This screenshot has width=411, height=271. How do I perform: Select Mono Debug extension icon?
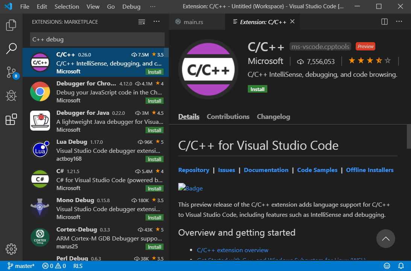pyautogui.click(x=40, y=208)
